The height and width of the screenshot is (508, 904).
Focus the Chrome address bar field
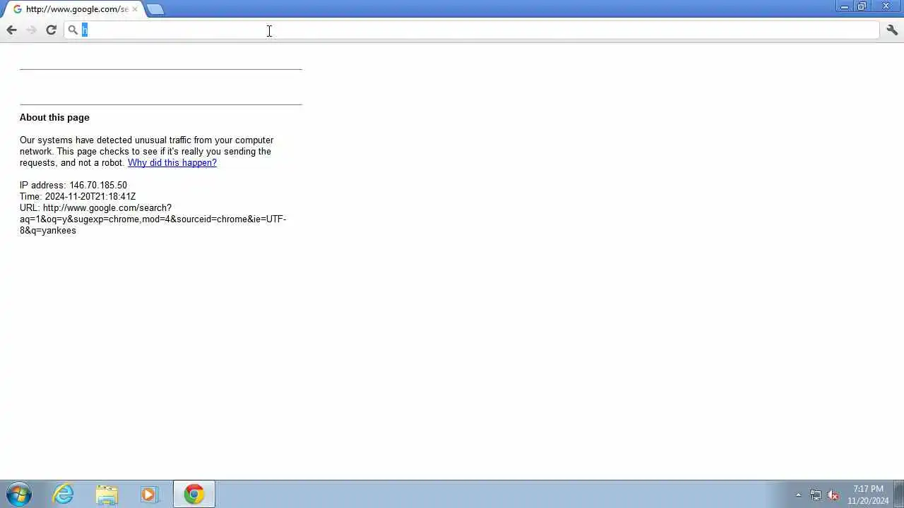pyautogui.click(x=472, y=30)
